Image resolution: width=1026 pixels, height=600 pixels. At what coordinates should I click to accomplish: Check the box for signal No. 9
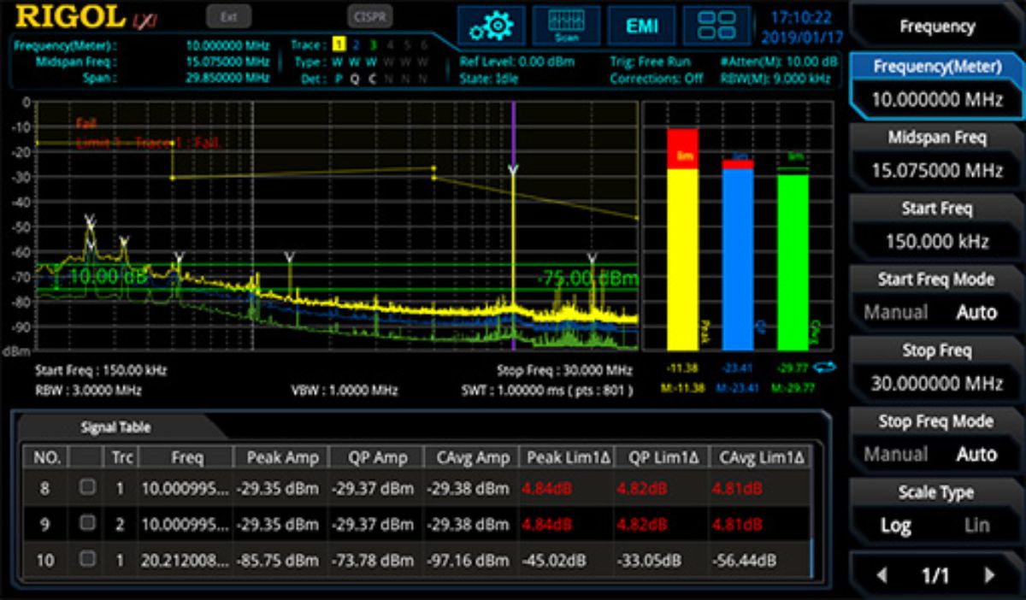point(86,523)
